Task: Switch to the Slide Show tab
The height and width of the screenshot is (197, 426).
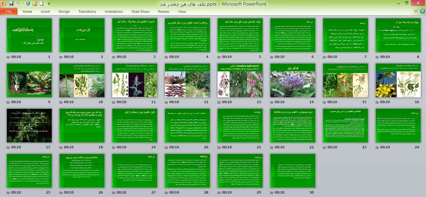Action: 140,12
